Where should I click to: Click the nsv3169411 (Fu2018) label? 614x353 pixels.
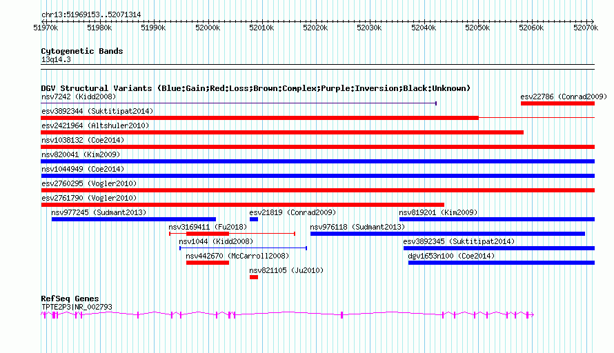208,227
